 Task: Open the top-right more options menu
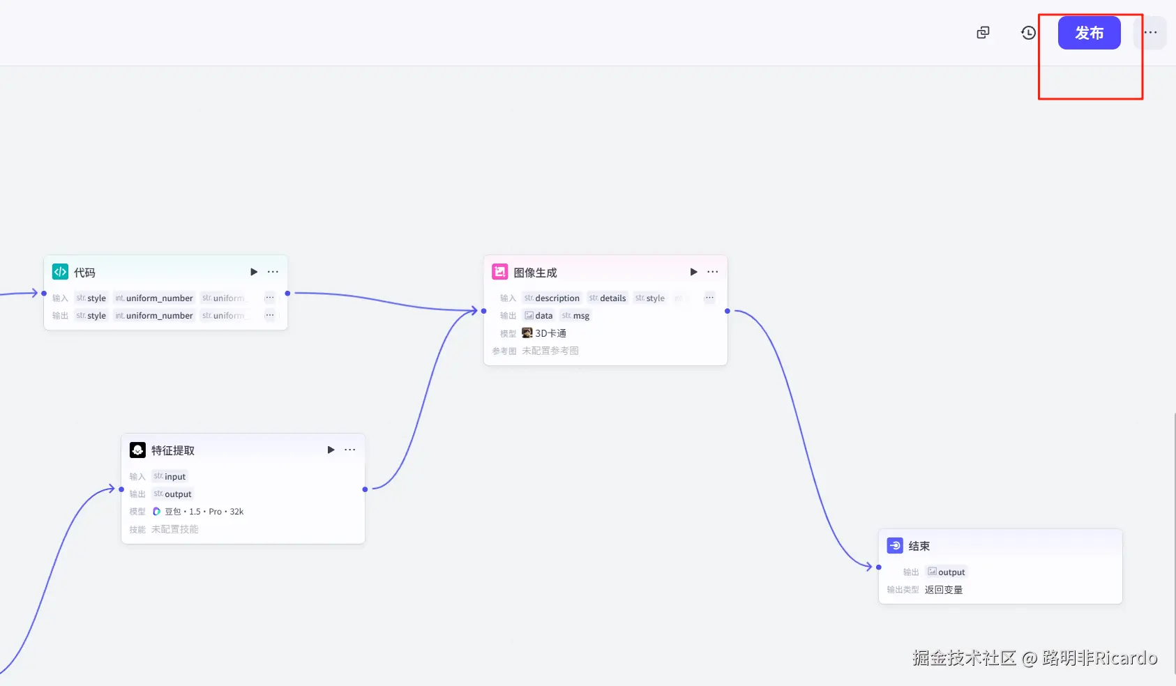coord(1150,33)
